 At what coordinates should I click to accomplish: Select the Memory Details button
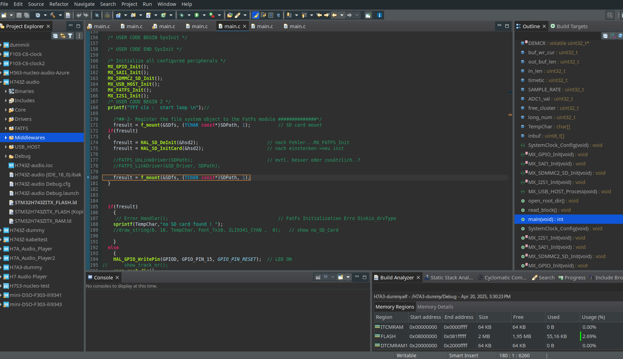tap(435, 306)
